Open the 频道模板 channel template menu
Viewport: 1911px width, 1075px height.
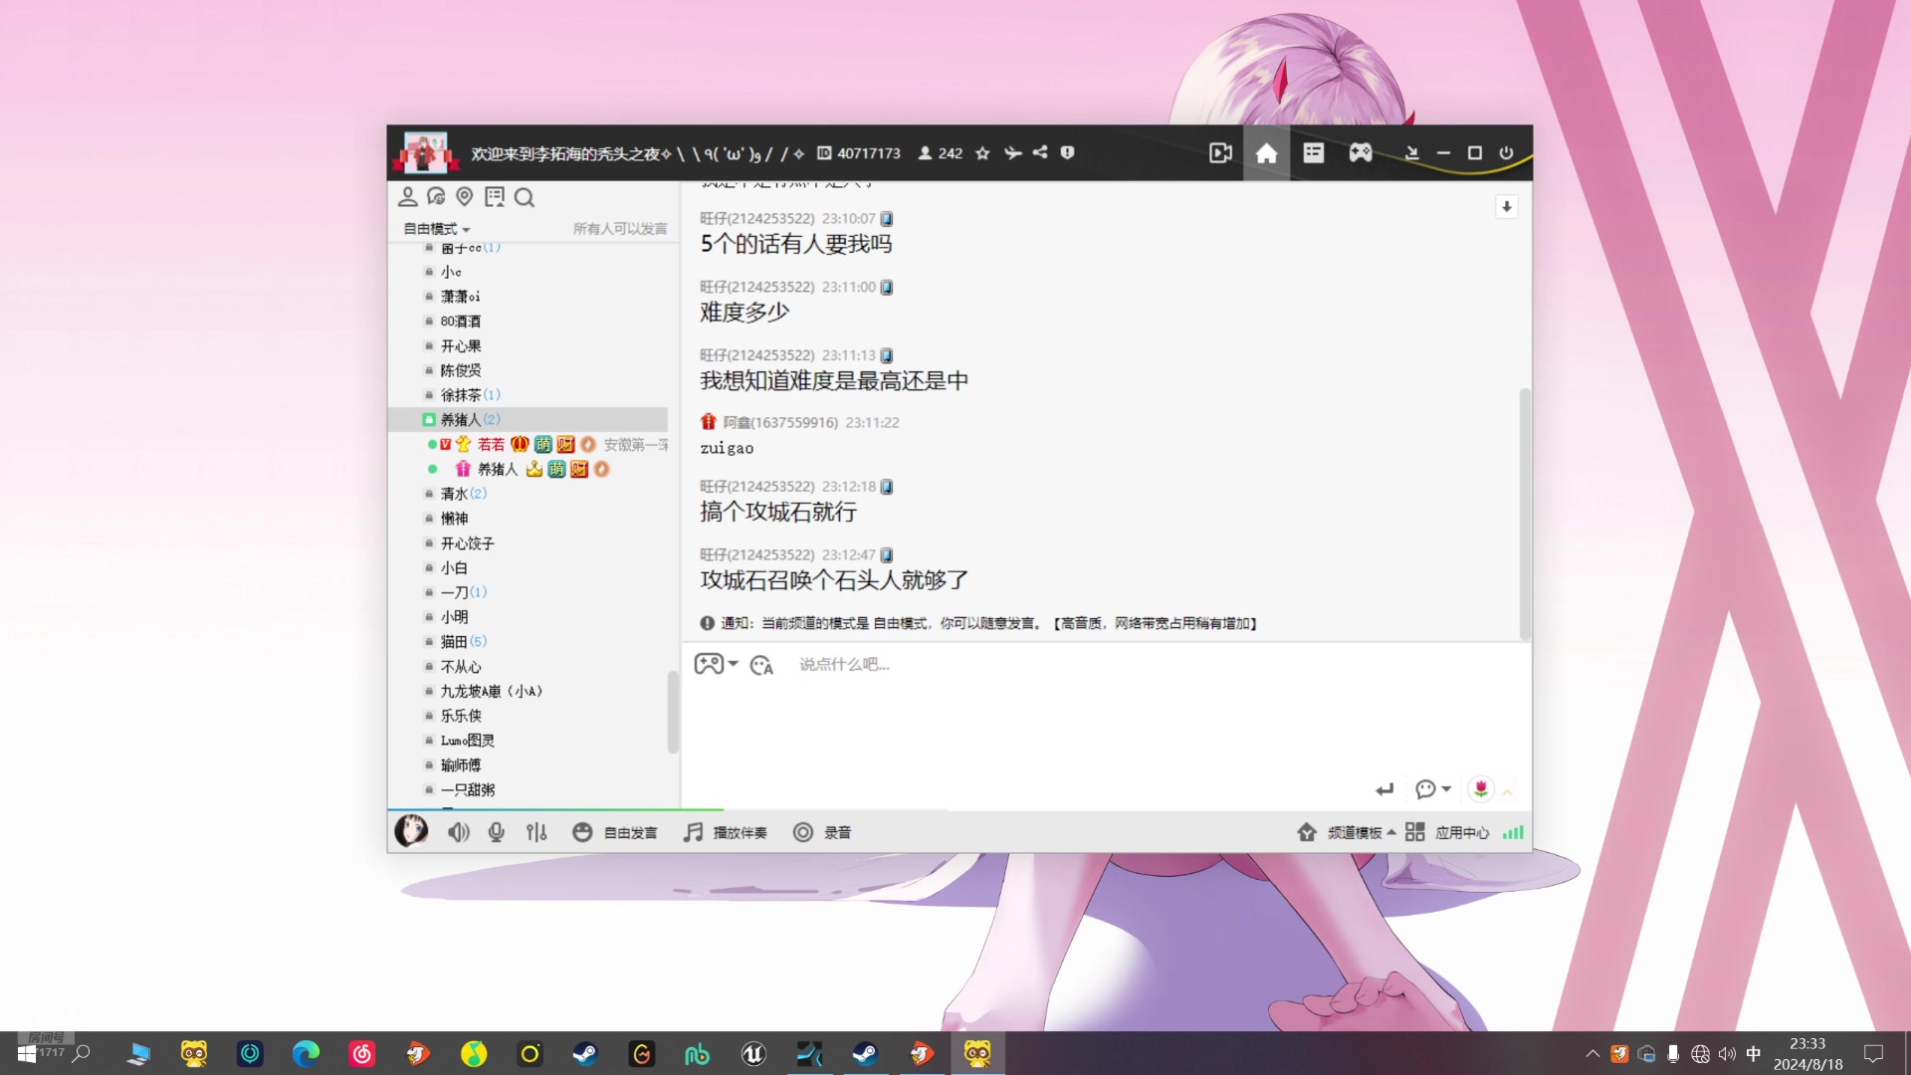point(1346,832)
